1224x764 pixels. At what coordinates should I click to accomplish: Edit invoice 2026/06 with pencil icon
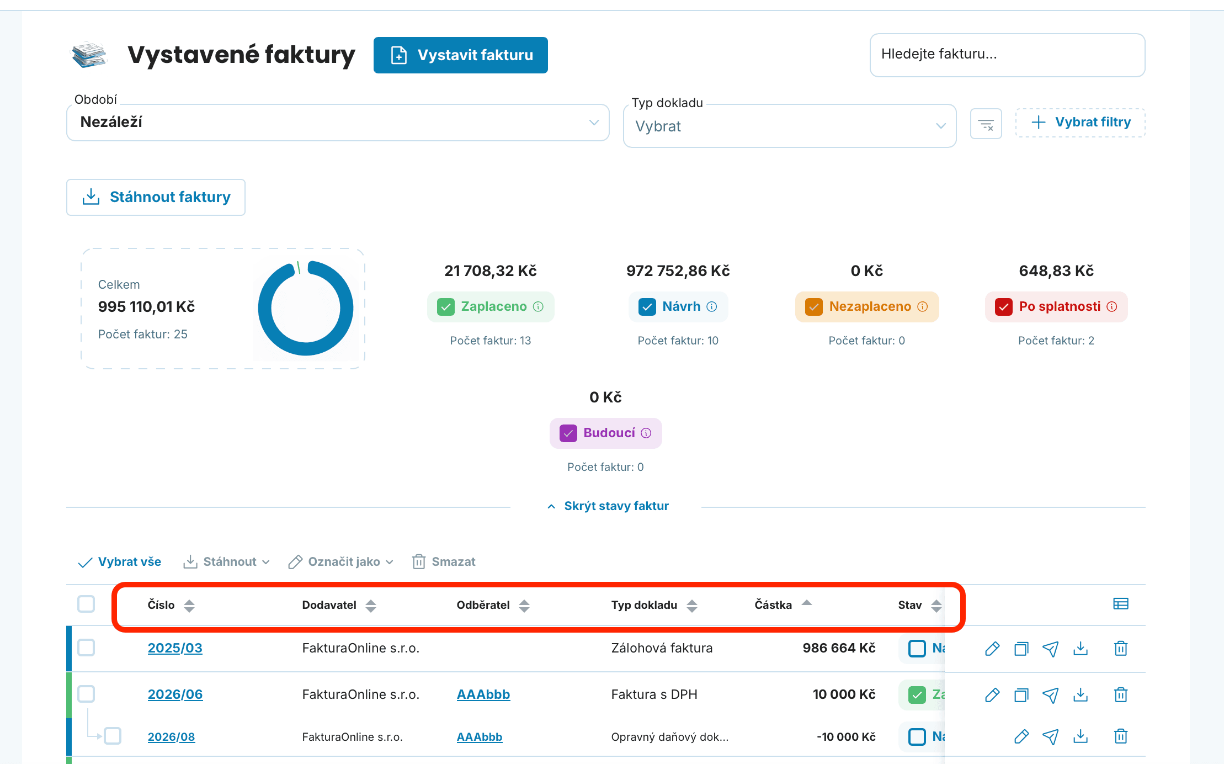(x=992, y=695)
